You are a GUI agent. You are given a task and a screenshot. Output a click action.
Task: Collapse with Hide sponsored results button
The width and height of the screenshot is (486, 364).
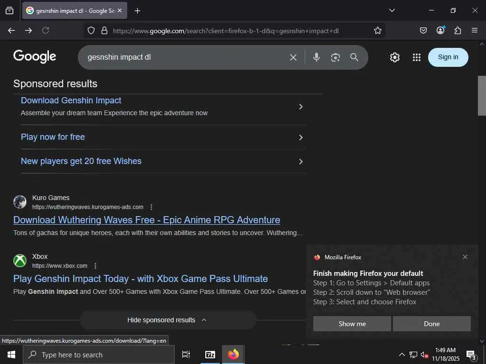pyautogui.click(x=168, y=320)
